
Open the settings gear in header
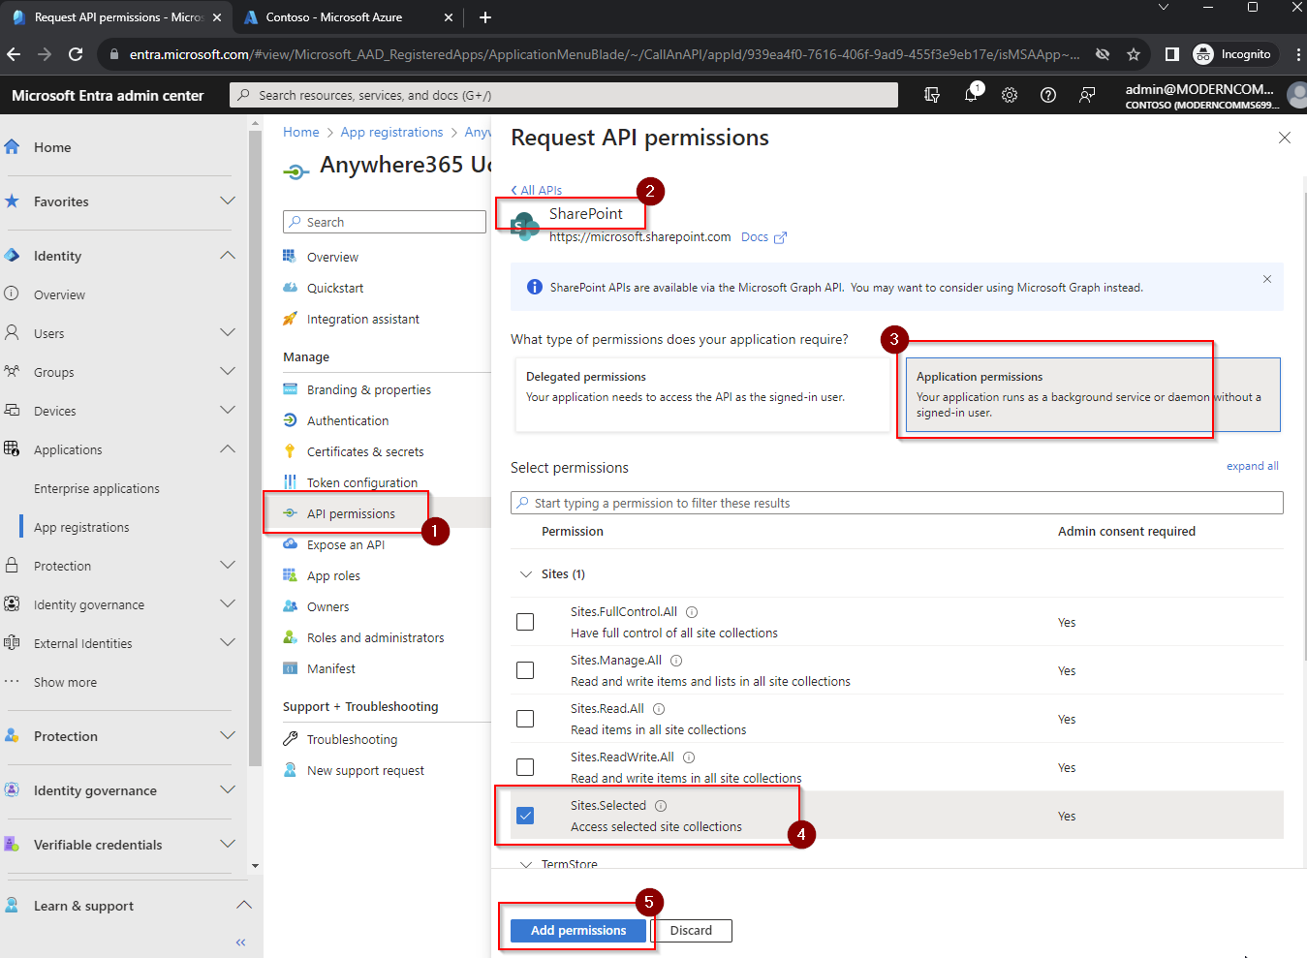1010,95
